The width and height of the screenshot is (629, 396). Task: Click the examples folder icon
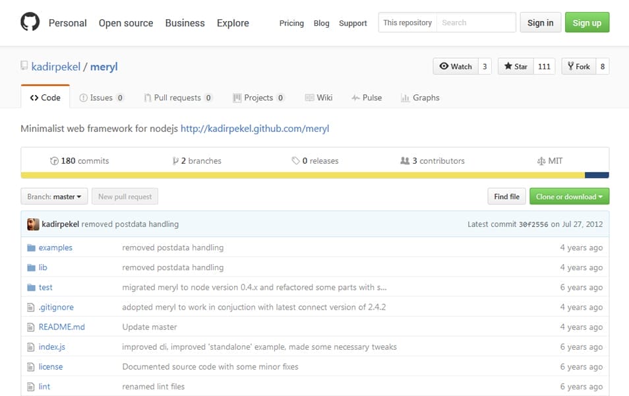coord(31,247)
